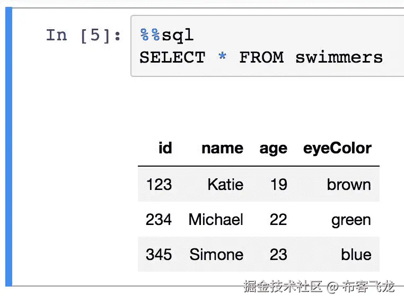This screenshot has width=404, height=303.
Task: Select the cell containing 234
Action: [x=159, y=219]
